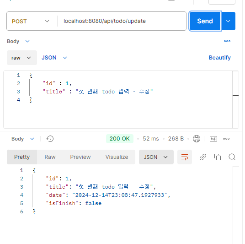This screenshot has height=244, width=245.
Task: Toggle line wrap in response
Action: click(x=185, y=157)
